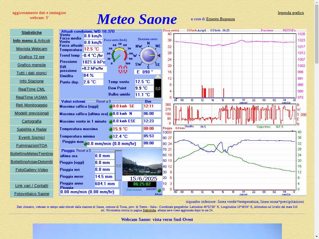319x239 pixels.
Task: Open BollettinoArpavDolomiti
Action: click(x=31, y=162)
